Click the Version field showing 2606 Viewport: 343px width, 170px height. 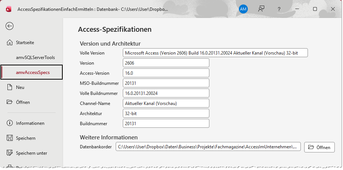pyautogui.click(x=166, y=63)
